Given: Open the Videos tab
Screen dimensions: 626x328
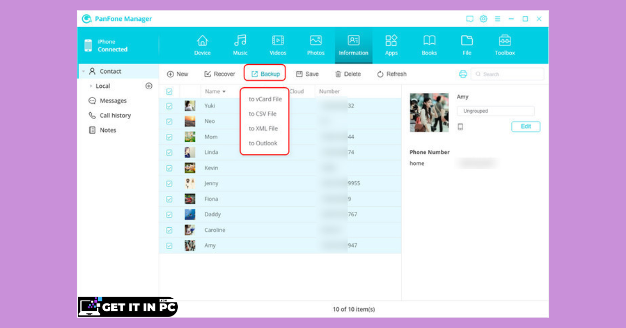Looking at the screenshot, I should (x=278, y=45).
